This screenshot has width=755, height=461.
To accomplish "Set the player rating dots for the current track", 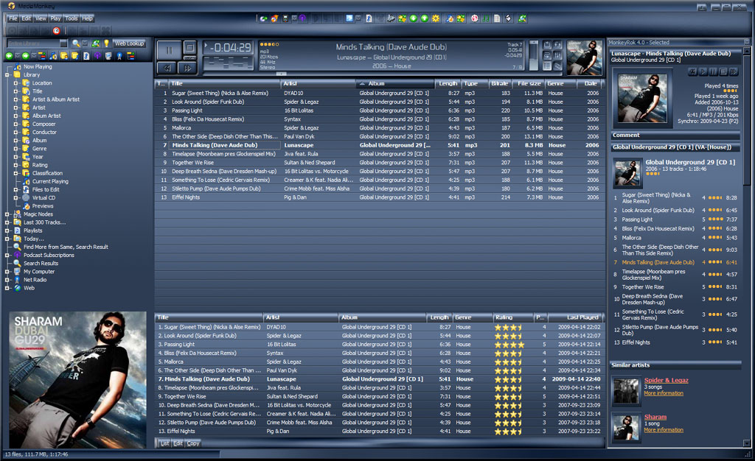I will pyautogui.click(x=270, y=44).
